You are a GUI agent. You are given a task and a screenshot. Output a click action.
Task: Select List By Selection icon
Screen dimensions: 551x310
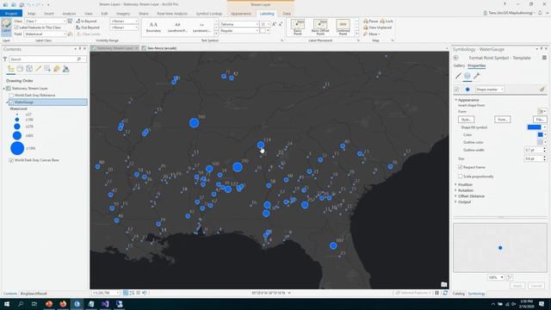point(29,69)
